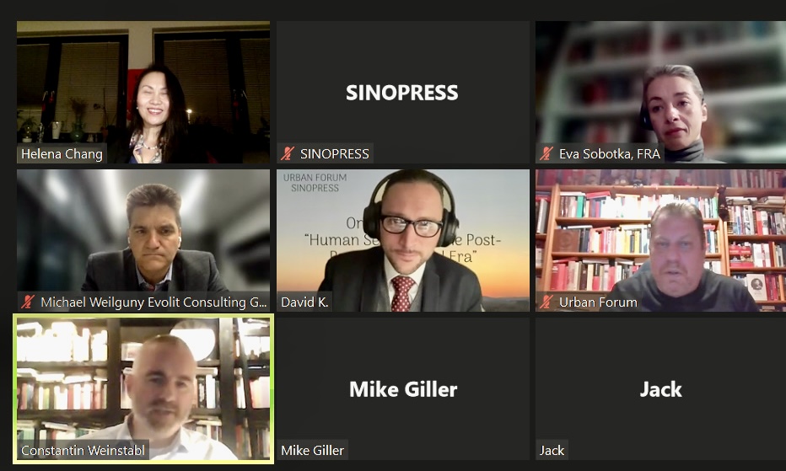Click the David K. name label
The height and width of the screenshot is (471, 786).
[304, 302]
